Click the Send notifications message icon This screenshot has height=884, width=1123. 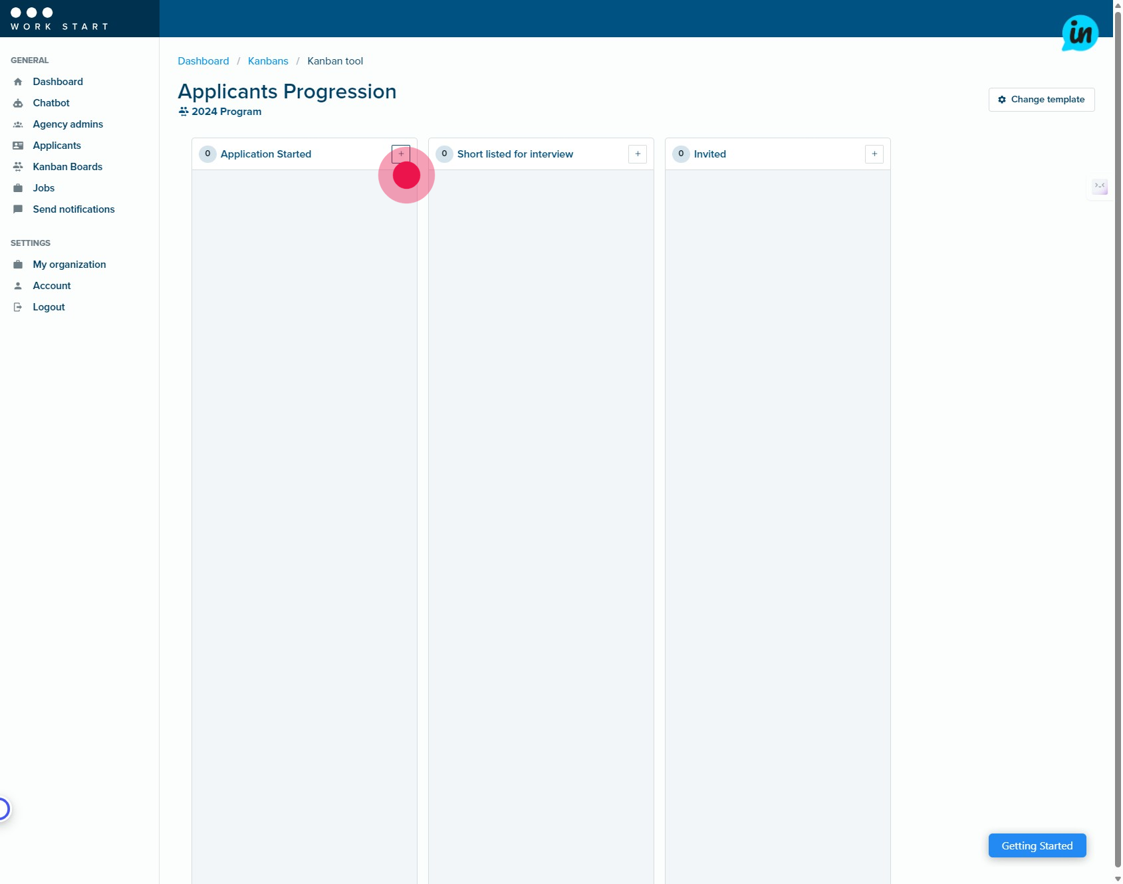18,209
